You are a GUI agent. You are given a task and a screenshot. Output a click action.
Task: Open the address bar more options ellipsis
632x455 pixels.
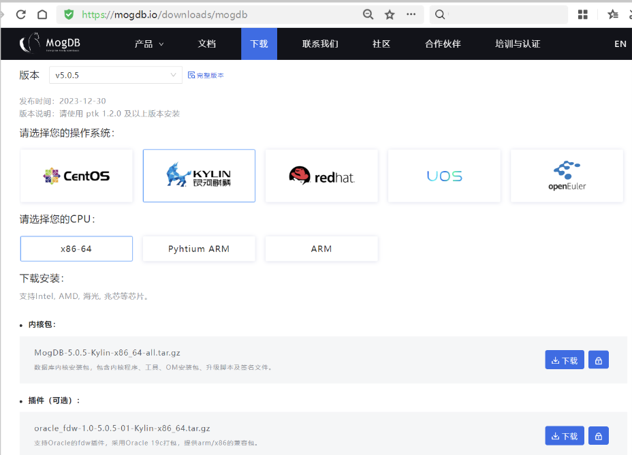411,14
